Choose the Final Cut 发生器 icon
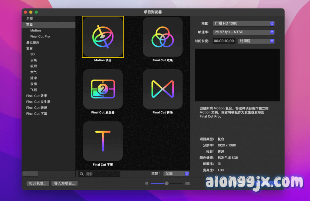This screenshot has height=201, width=310. (x=103, y=89)
